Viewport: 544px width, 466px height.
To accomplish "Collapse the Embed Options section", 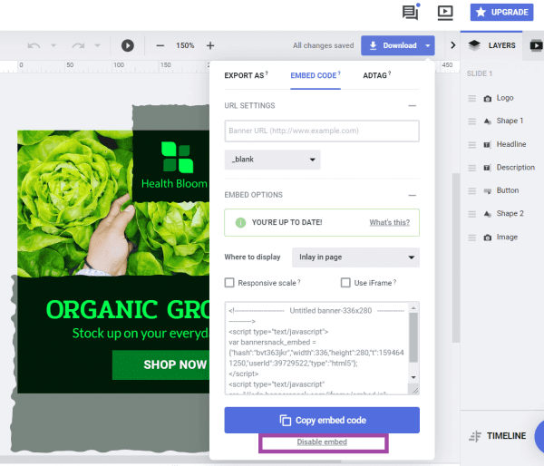I will coord(413,195).
